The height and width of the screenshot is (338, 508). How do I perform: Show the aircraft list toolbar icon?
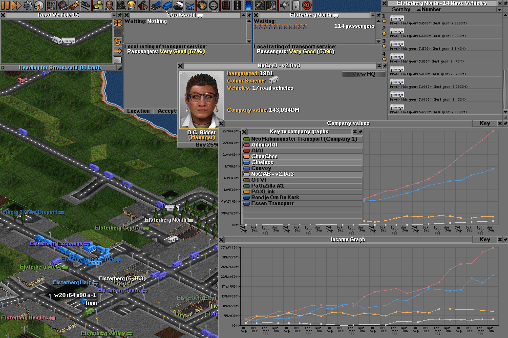pos(190,5)
